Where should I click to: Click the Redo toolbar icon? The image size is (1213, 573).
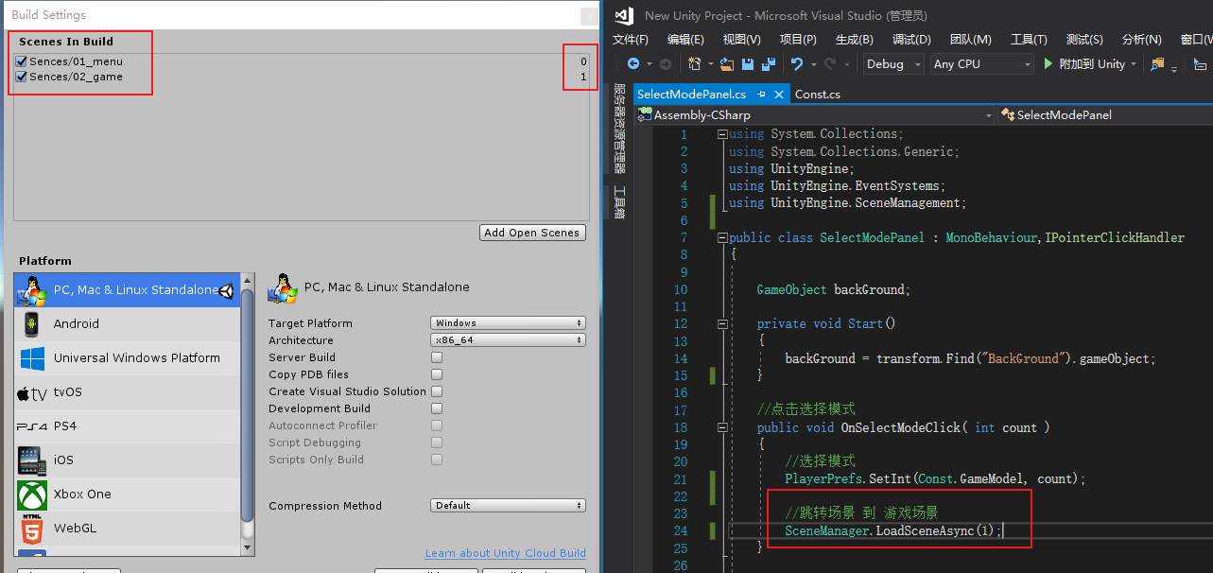coord(829,64)
